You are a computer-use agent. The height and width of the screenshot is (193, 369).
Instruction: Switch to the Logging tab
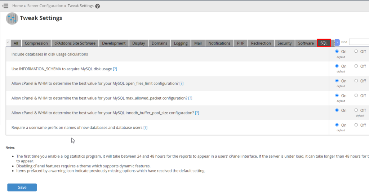pos(181,43)
